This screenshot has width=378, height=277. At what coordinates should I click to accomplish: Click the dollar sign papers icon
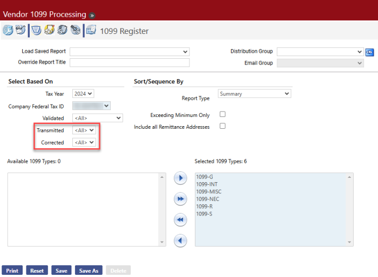coord(62,30)
